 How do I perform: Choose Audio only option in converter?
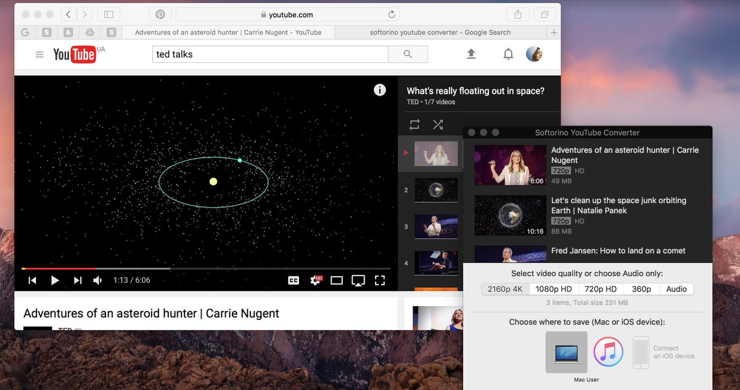pos(676,289)
